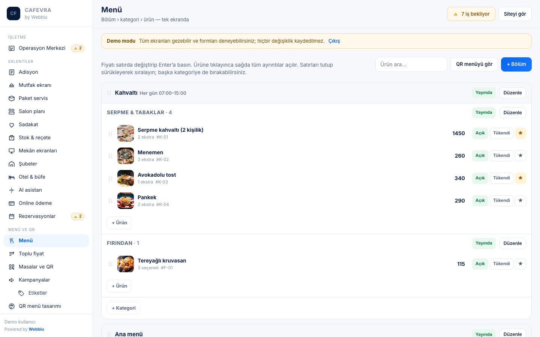Toggle favorite star for Serpme kahvaltı
Image resolution: width=540 pixels, height=337 pixels.
[x=520, y=133]
